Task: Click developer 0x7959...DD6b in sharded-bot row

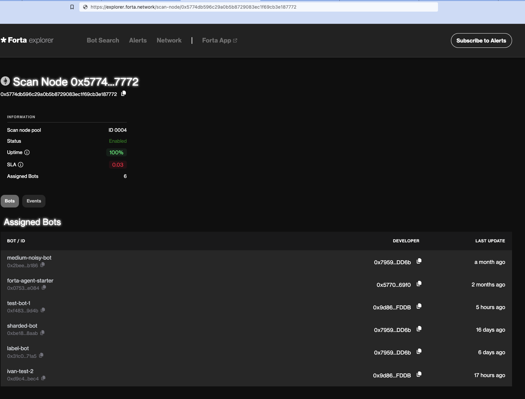Action: (393, 330)
